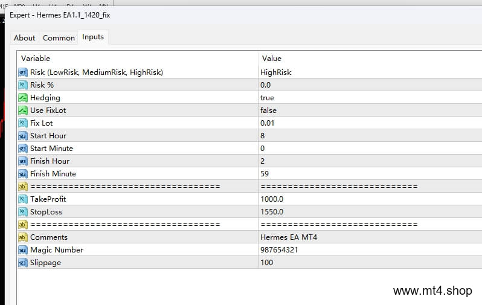Click the integer icon beside Start Hour
Viewport: 482px width, 305px height.
[x=23, y=136]
